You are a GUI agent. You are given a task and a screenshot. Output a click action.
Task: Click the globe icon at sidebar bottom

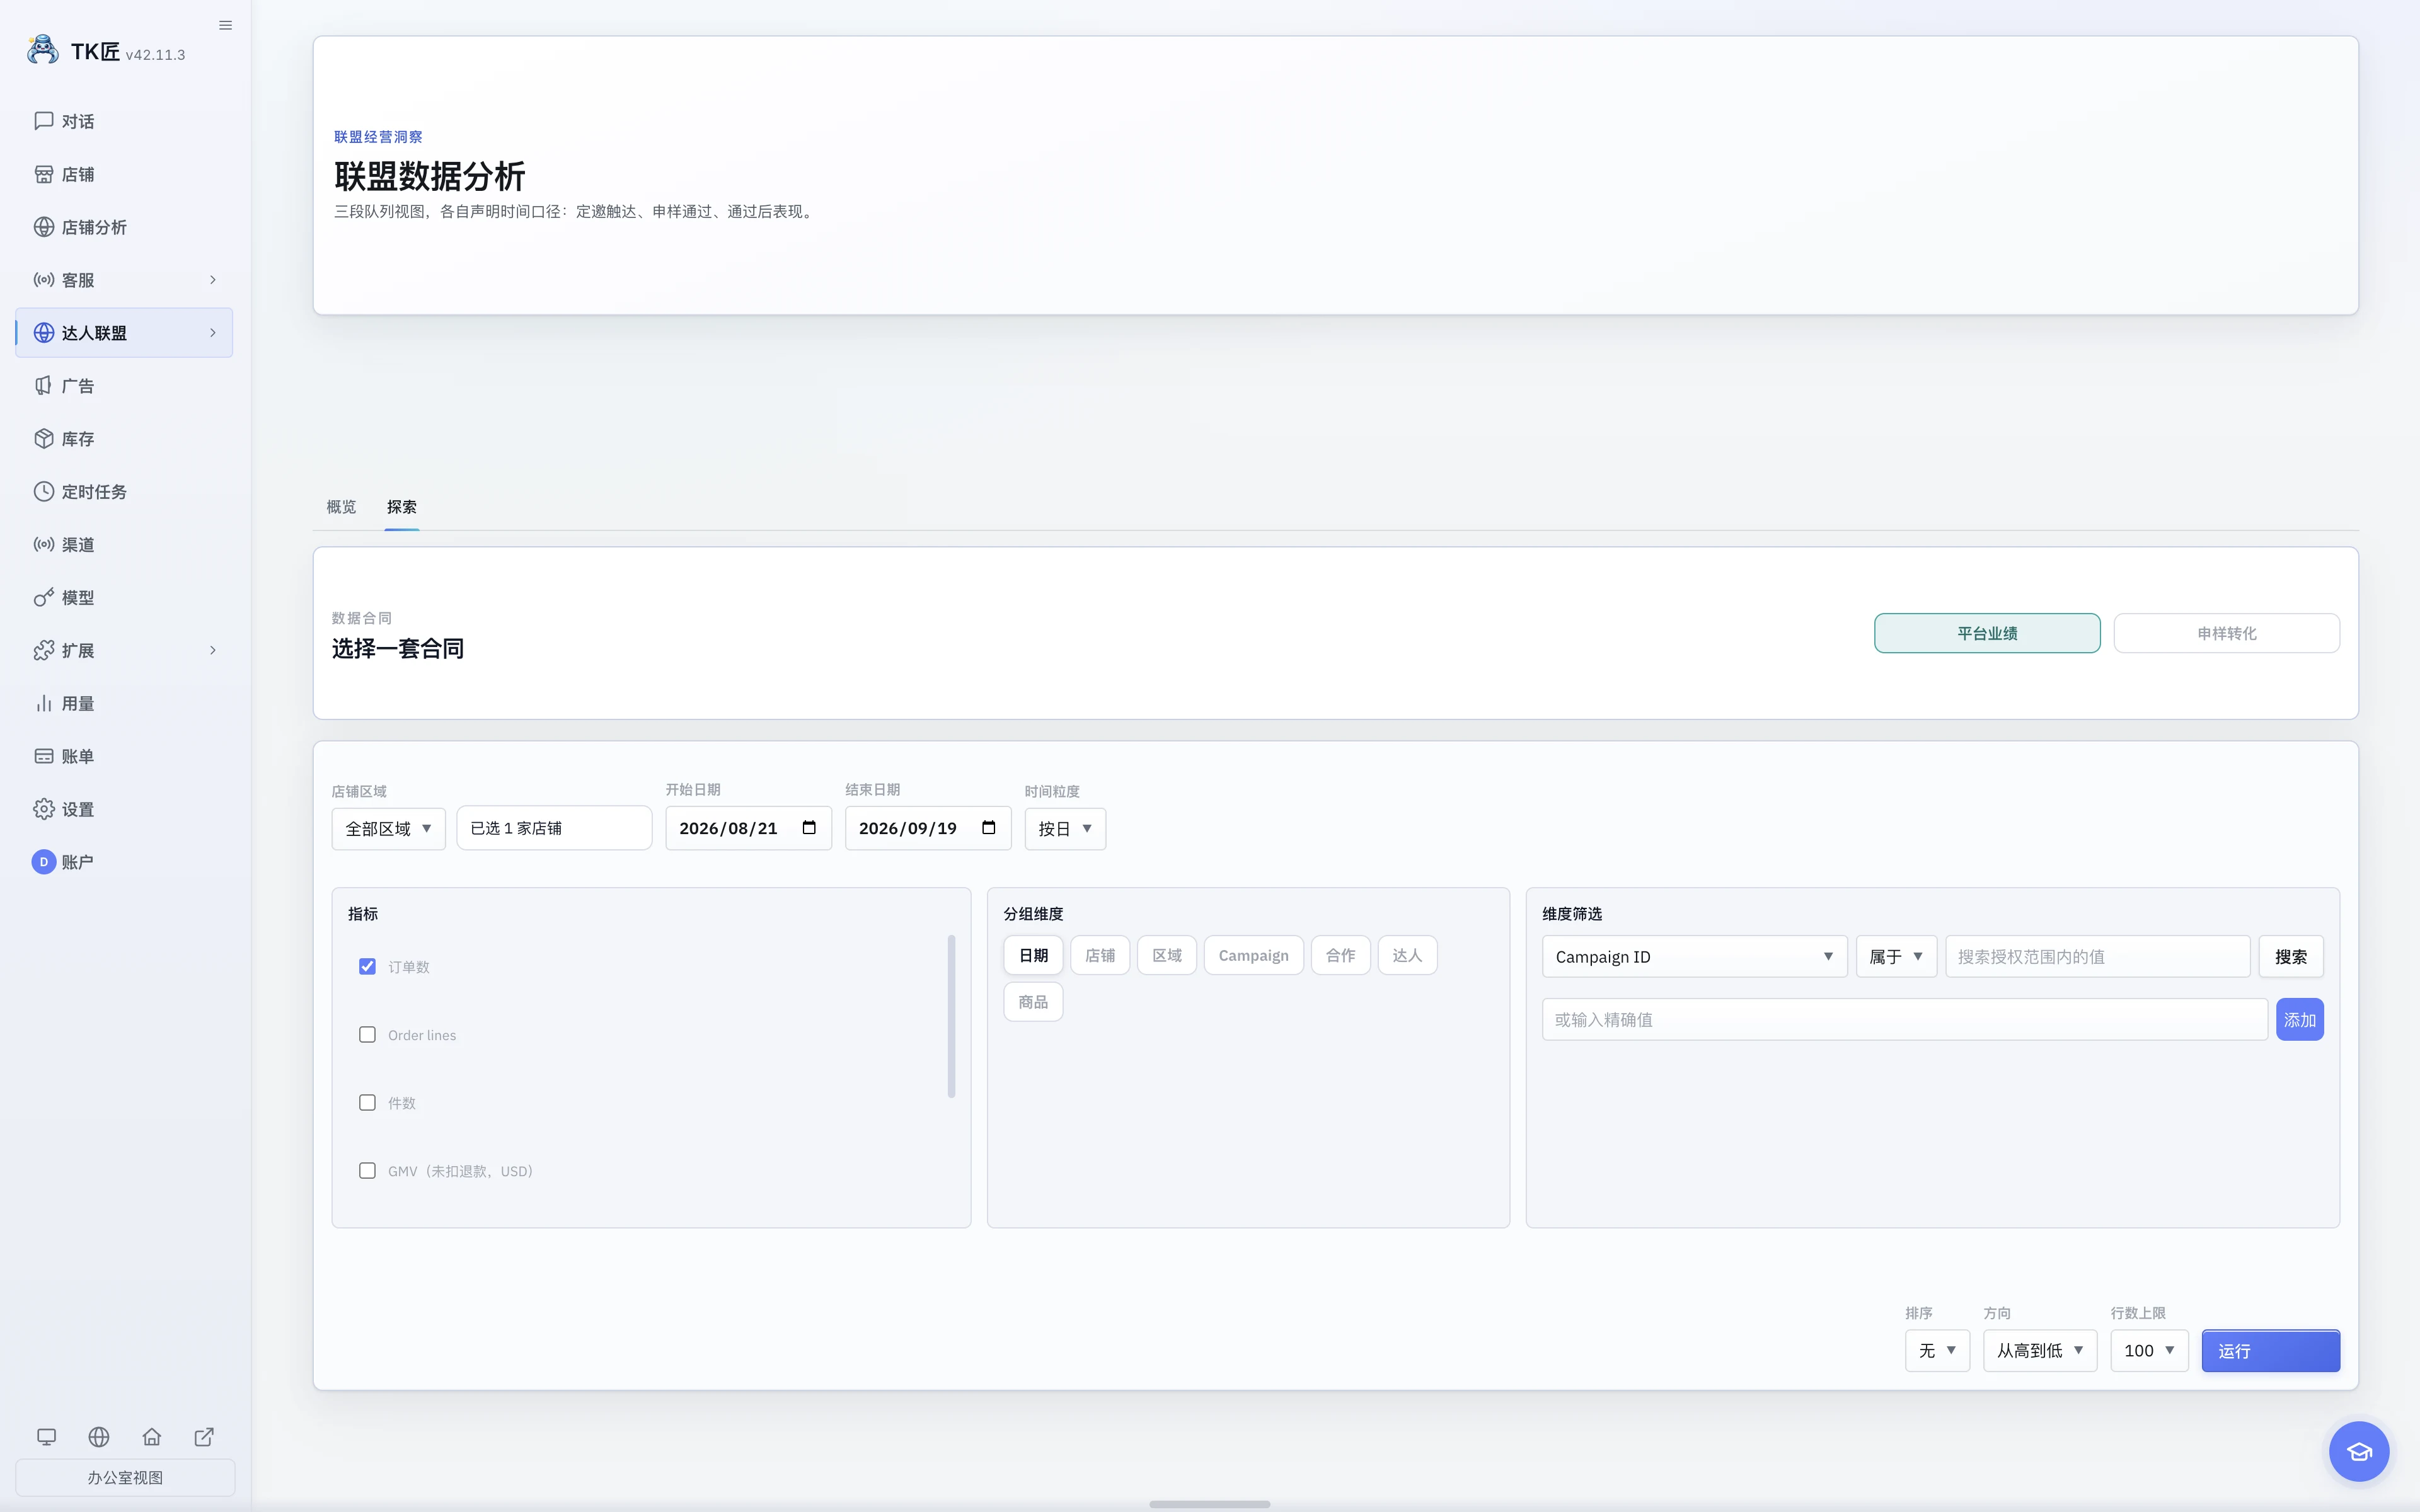click(x=99, y=1437)
